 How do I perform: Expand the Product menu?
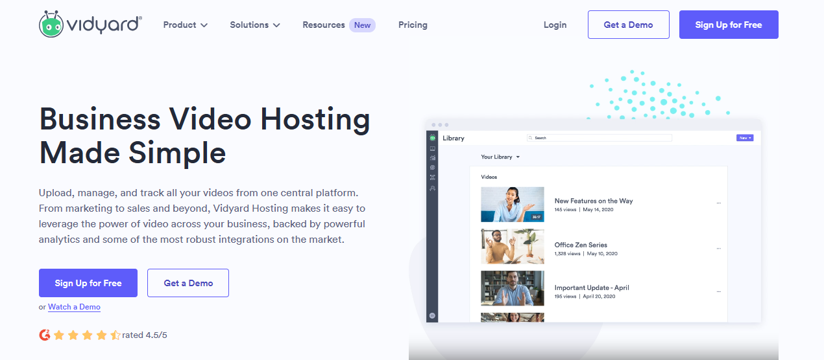pos(186,25)
